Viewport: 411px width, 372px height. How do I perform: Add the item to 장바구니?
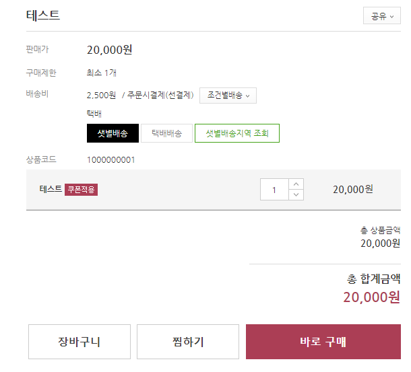(x=69, y=342)
